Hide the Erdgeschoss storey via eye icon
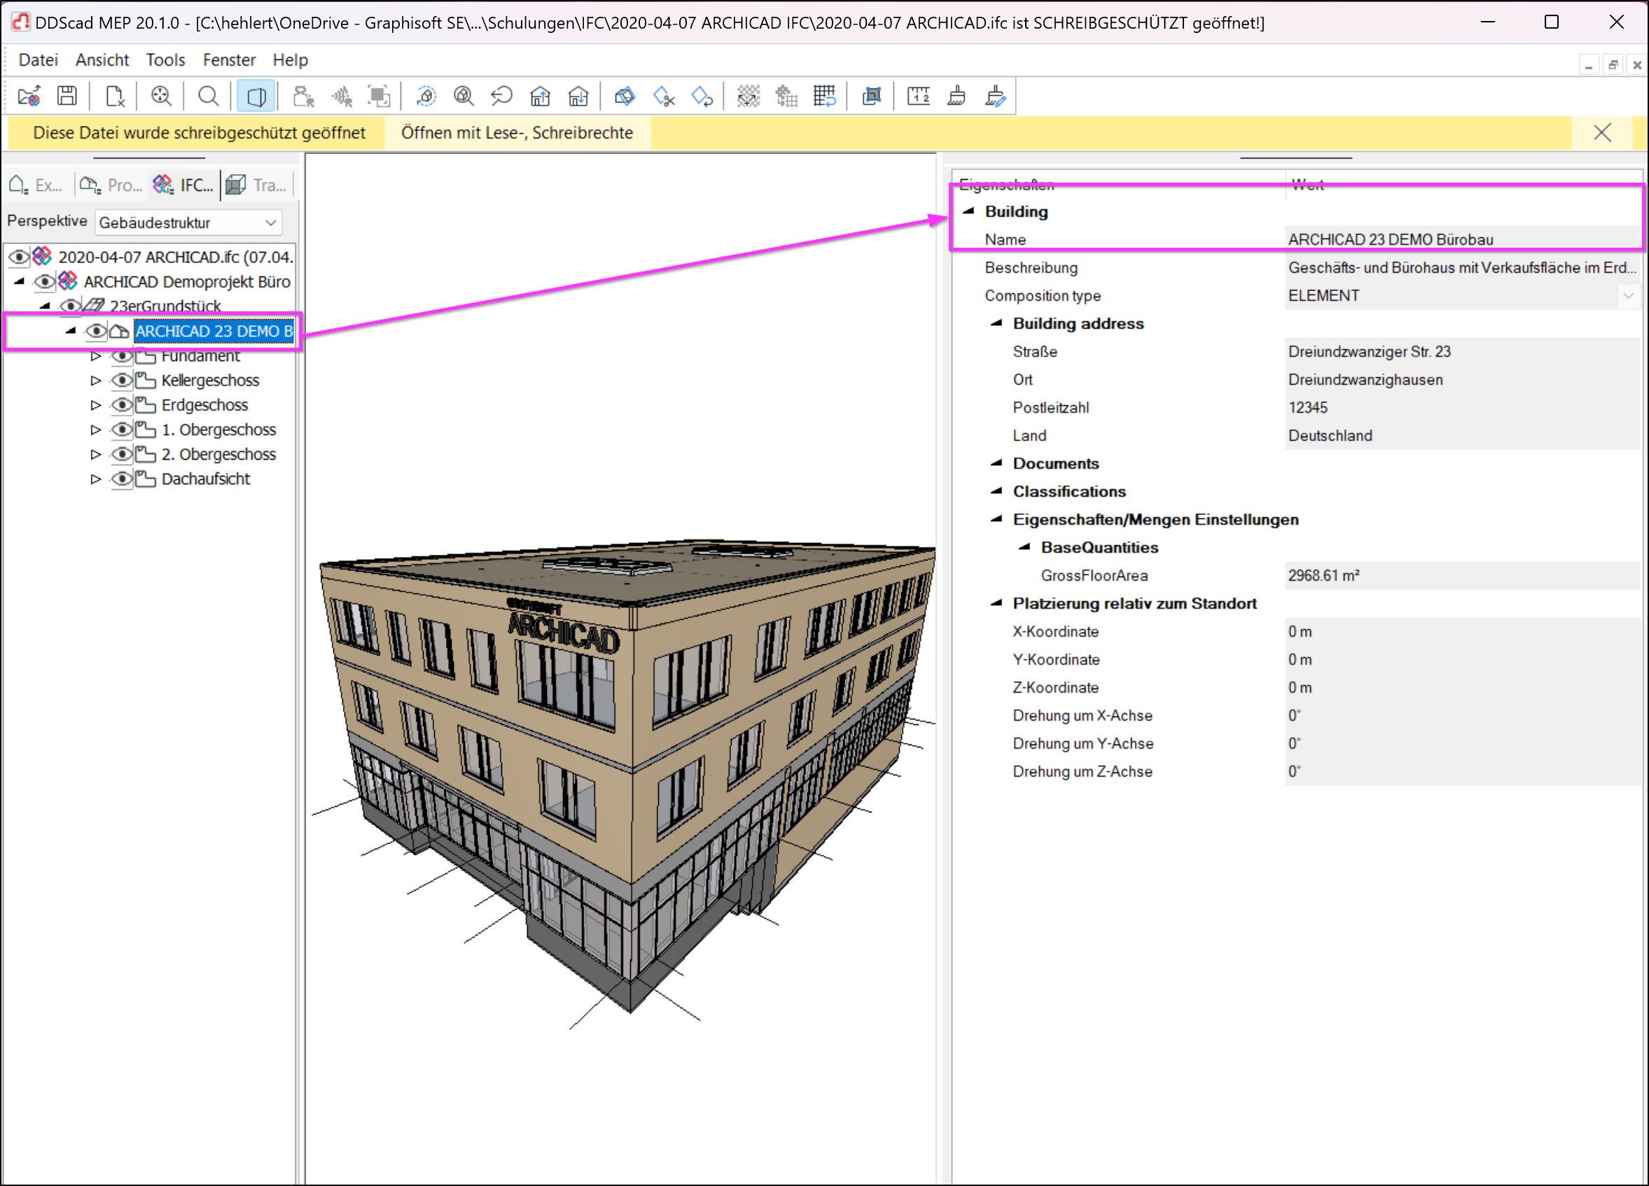This screenshot has width=1649, height=1186. pos(122,405)
